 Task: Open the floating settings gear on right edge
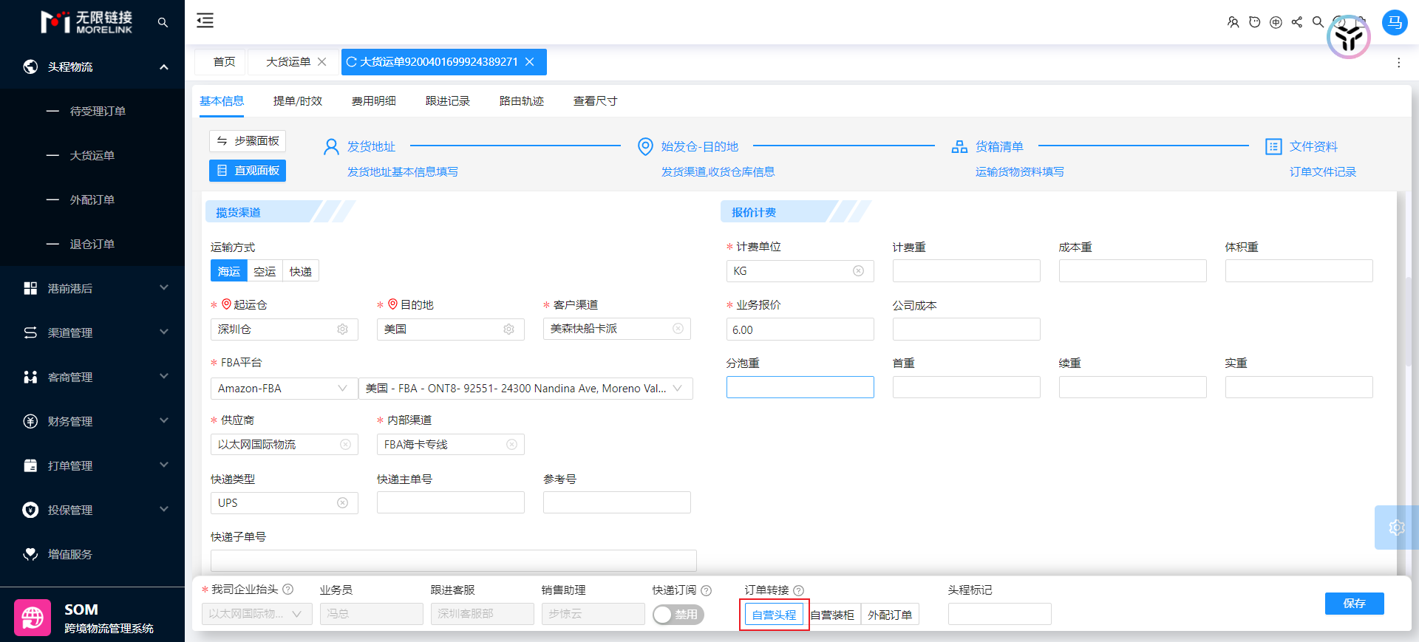[1396, 527]
